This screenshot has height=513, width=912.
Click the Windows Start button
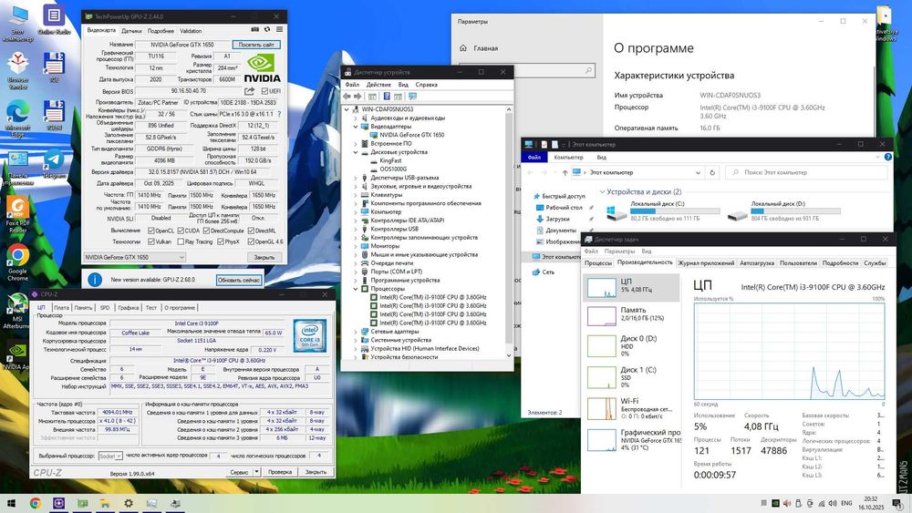11,503
